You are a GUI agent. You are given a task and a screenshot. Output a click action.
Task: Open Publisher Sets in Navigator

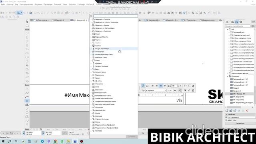click(x=241, y=22)
